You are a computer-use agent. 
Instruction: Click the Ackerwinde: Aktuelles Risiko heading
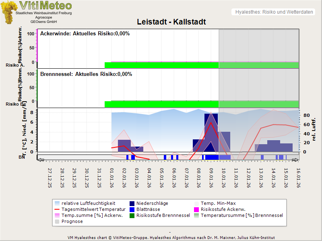tap(85, 34)
